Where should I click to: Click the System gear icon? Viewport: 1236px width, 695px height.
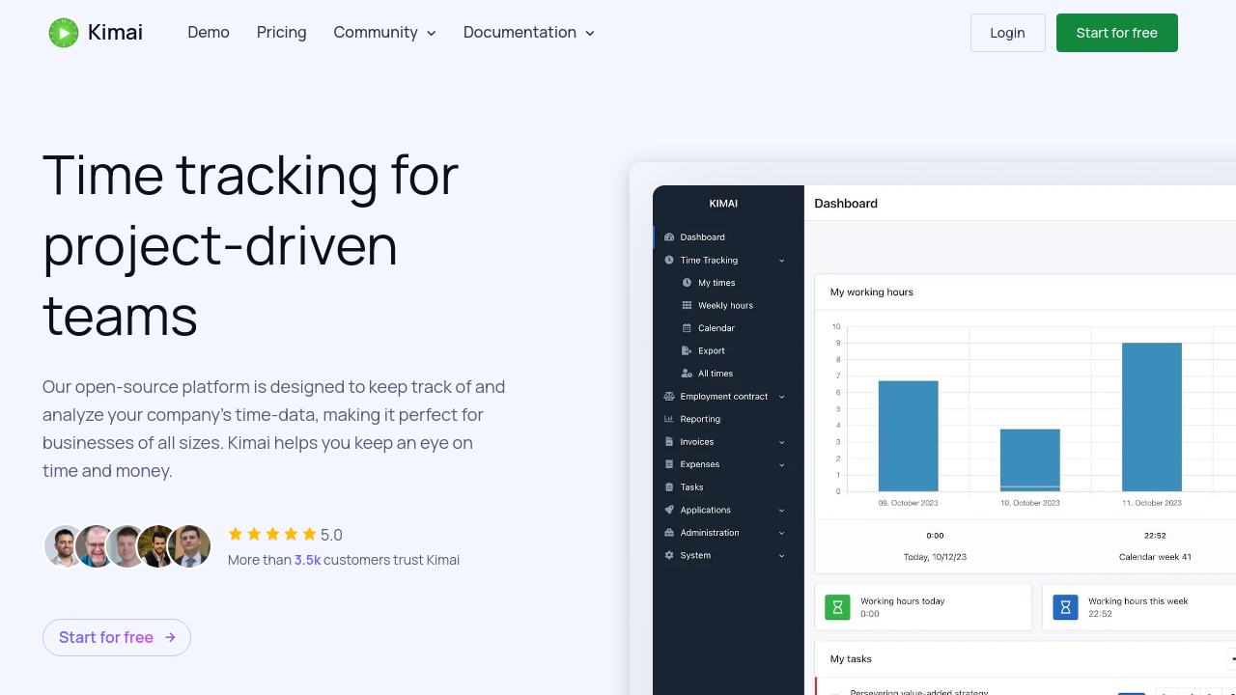[x=669, y=555]
